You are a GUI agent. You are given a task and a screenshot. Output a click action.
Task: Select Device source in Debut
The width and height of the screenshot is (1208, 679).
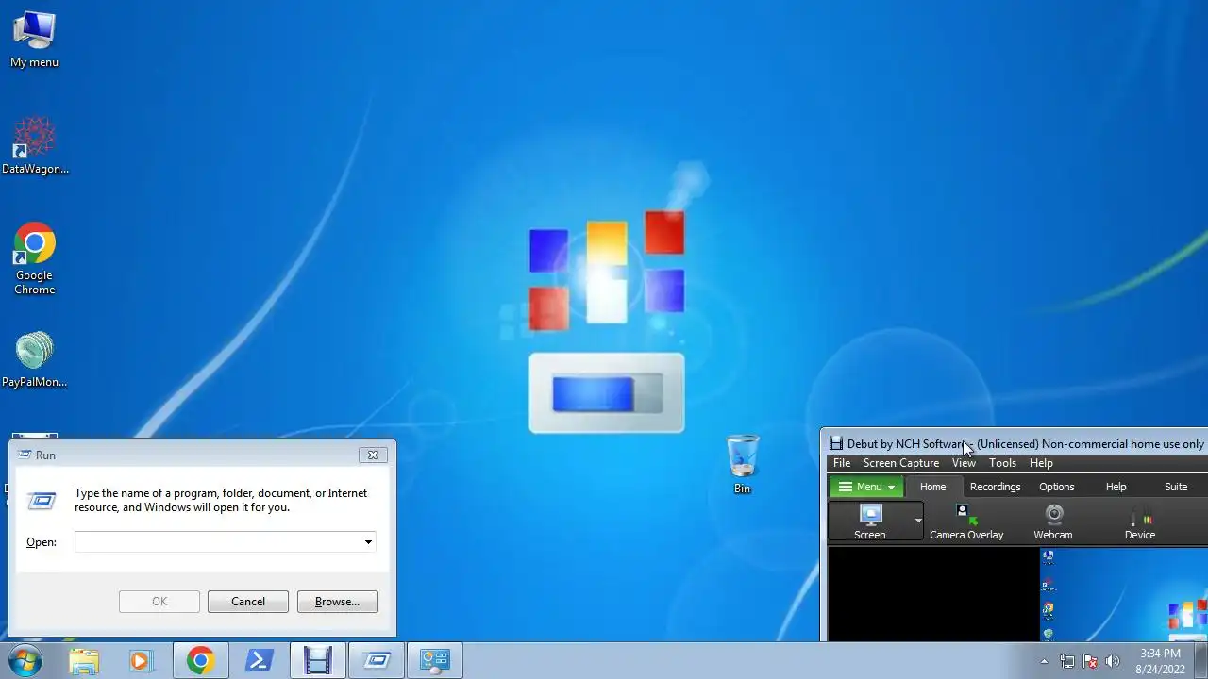tap(1140, 522)
